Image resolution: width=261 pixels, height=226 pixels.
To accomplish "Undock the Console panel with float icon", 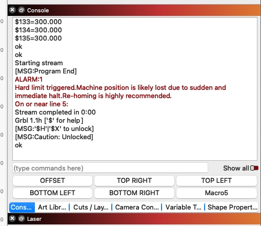I will (22, 10).
